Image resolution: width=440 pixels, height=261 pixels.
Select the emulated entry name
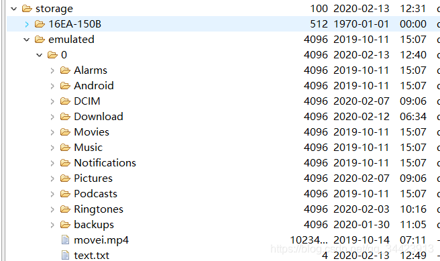[71, 40]
